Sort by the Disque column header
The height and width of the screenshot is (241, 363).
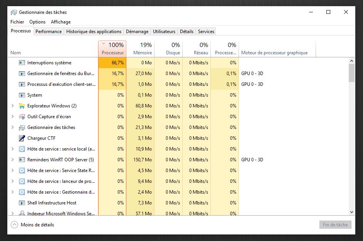click(x=168, y=49)
